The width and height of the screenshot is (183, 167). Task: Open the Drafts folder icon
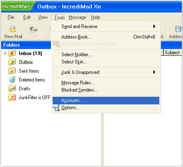[12, 88]
